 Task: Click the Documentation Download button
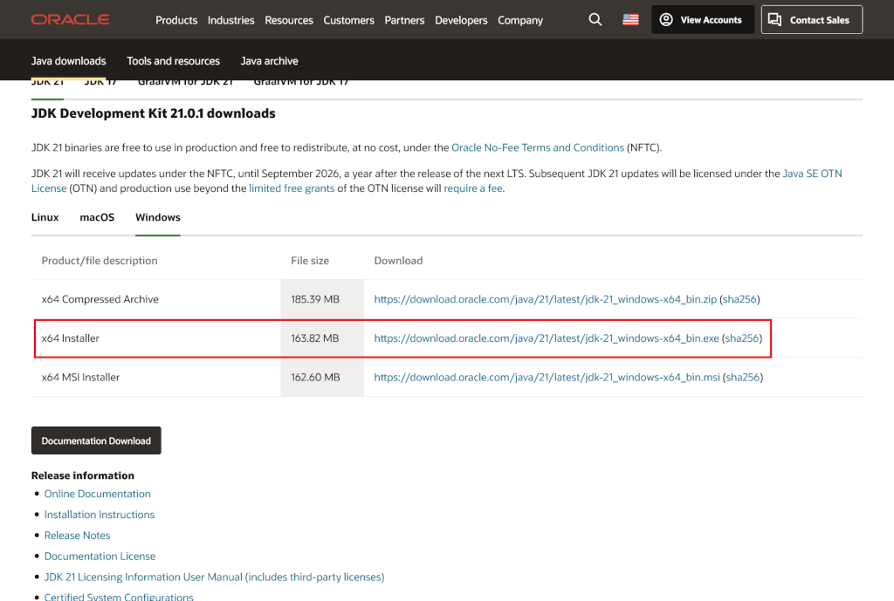click(96, 441)
